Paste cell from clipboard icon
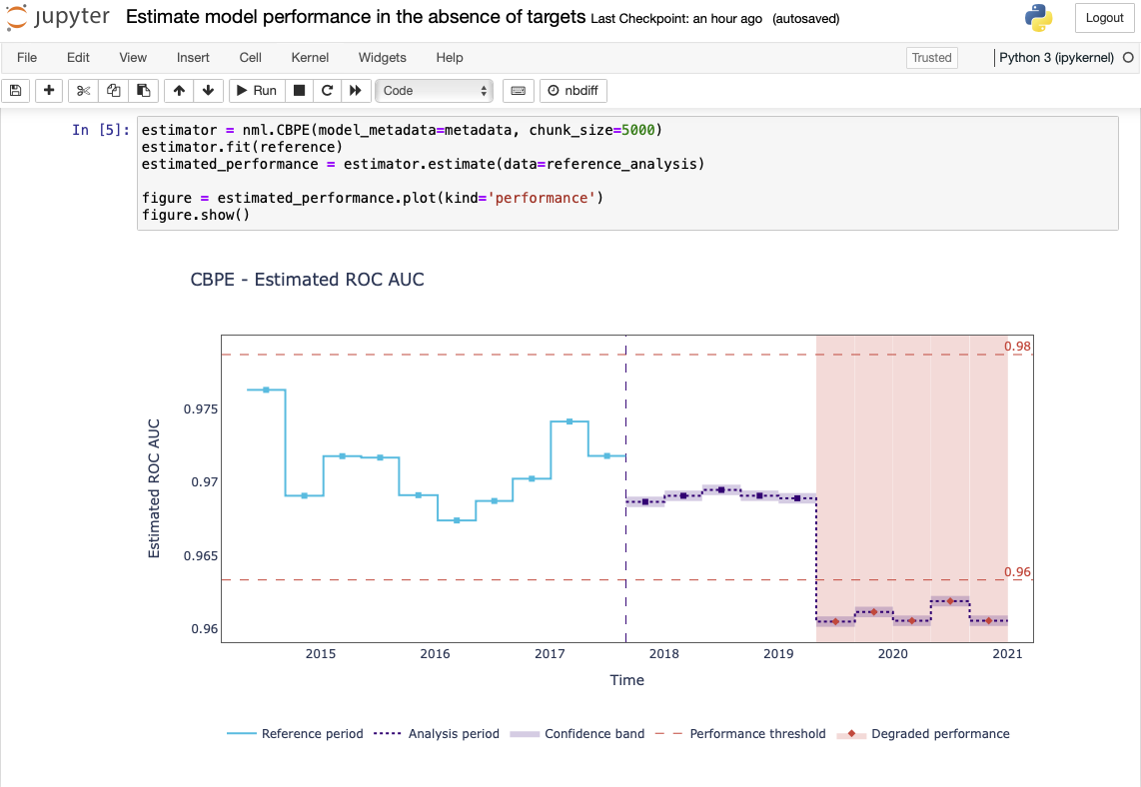This screenshot has height=787, width=1141. [x=142, y=90]
